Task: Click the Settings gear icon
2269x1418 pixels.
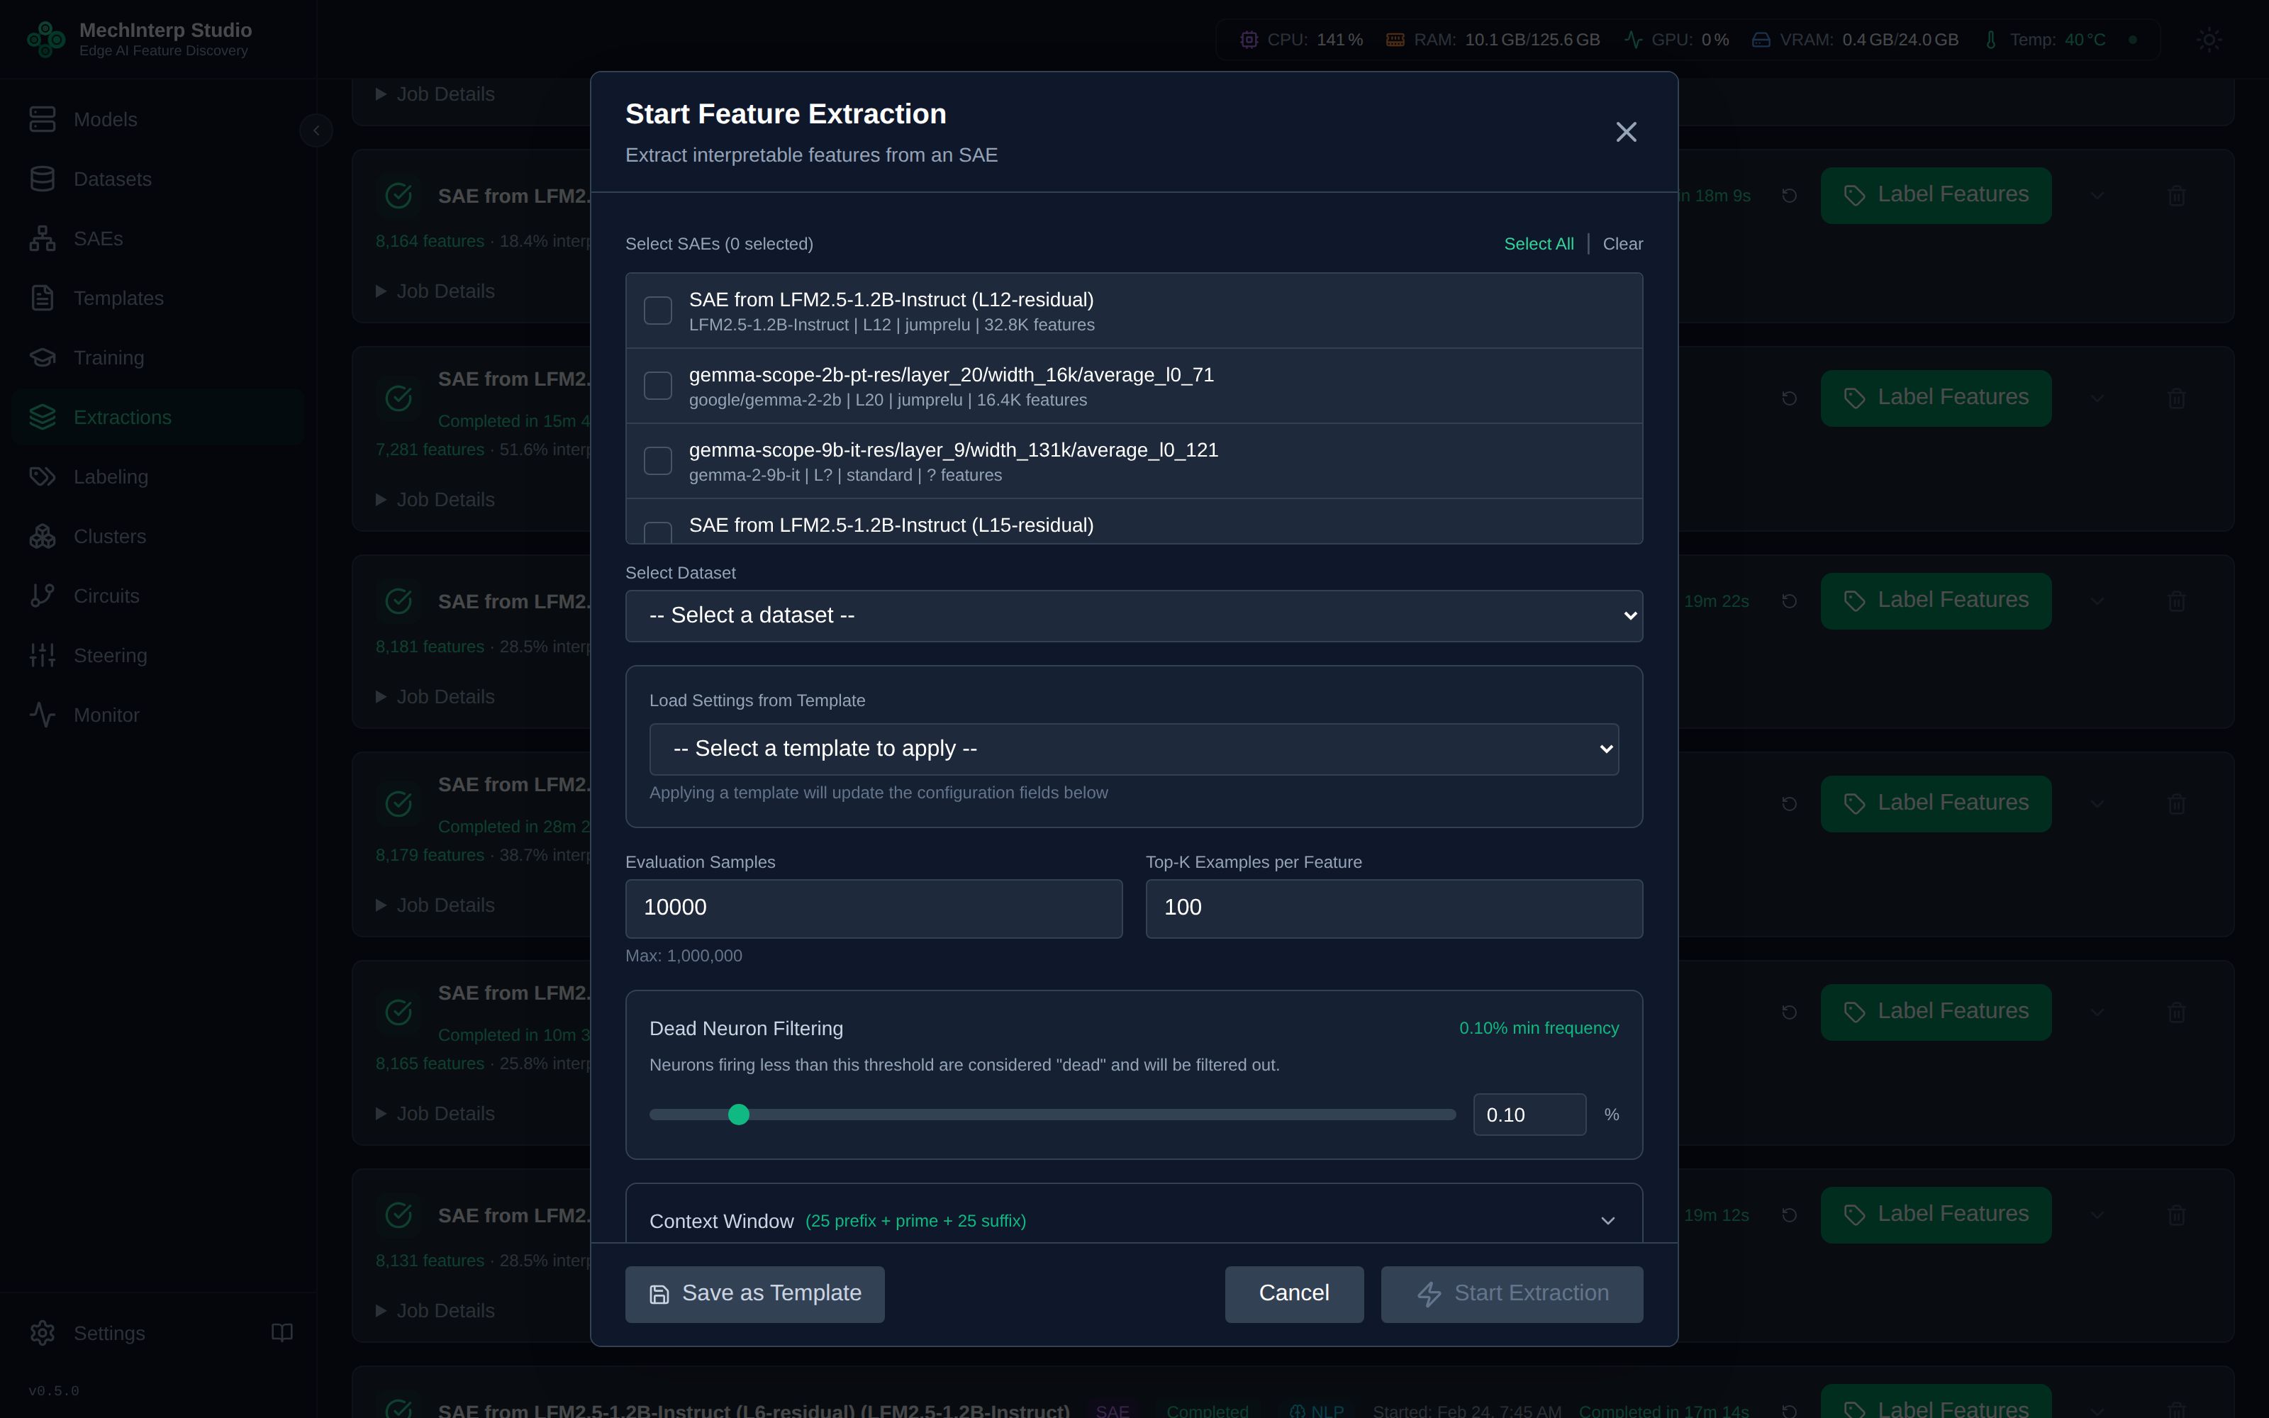Action: click(43, 1333)
